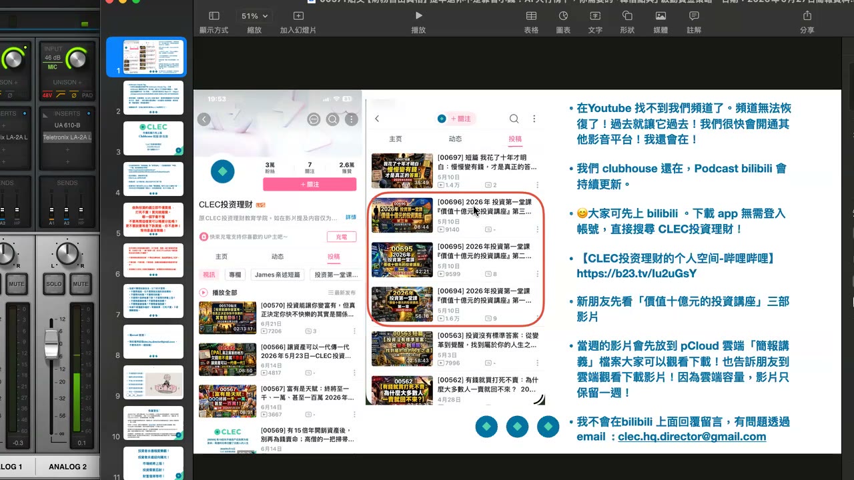Click the 主页 tab in right phone screenshot
854x480 pixels.
coord(395,139)
